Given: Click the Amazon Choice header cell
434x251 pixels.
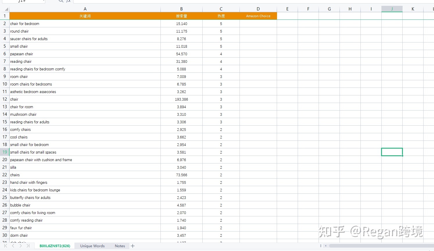Looking at the screenshot, I should 258,16.
